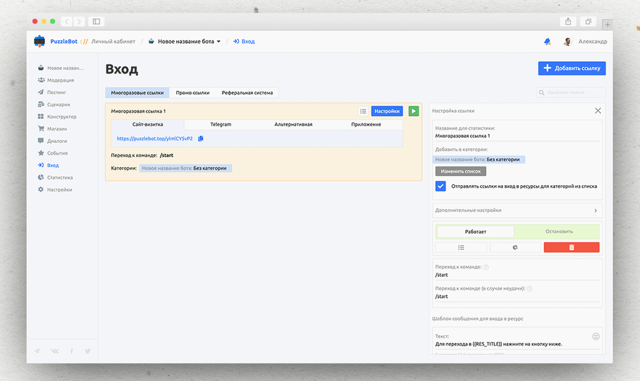
Task: Toggle the browser sidebar button
Action: pos(96,22)
